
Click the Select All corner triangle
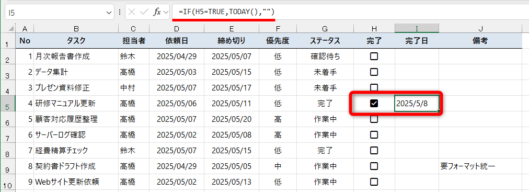tap(11, 28)
